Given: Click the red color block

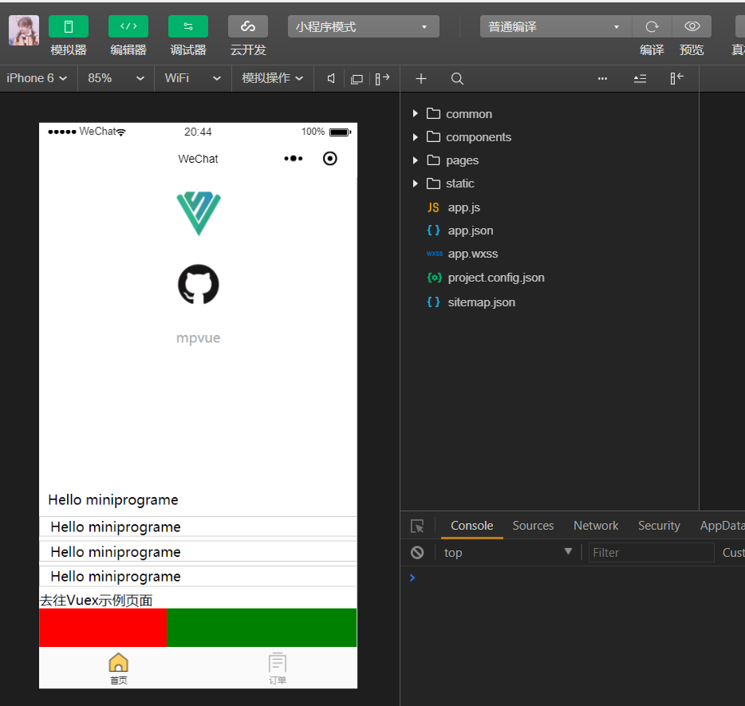Looking at the screenshot, I should 103,628.
